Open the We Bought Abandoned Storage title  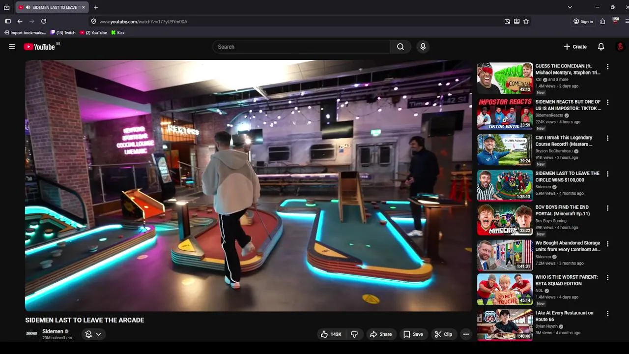coord(568,246)
